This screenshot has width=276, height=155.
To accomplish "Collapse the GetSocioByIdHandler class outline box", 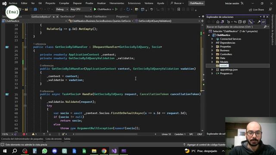I will pyautogui.click(x=25, y=47).
